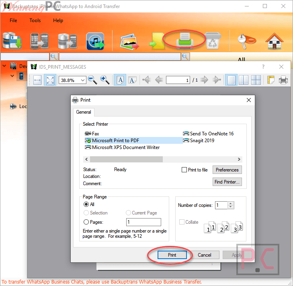293x286 pixels.
Task: Click the Pages range input field
Action: (x=143, y=222)
